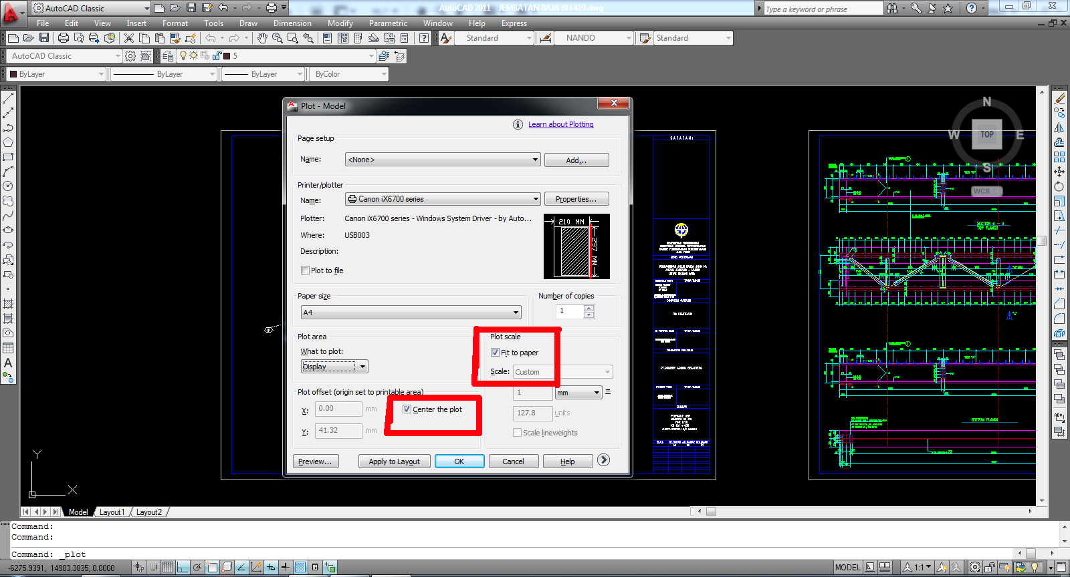Viewport: 1070px width, 577px height.
Task: Click the layer 5 color swatch
Action: (227, 56)
